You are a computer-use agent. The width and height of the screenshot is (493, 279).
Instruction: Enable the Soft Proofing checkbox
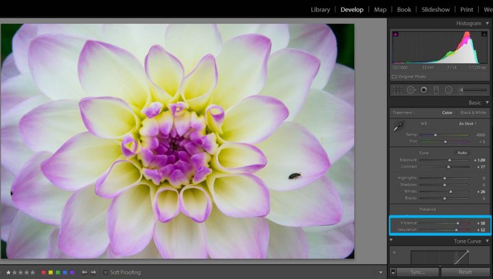click(x=106, y=273)
